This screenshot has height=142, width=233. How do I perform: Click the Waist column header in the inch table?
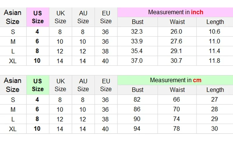(177, 22)
